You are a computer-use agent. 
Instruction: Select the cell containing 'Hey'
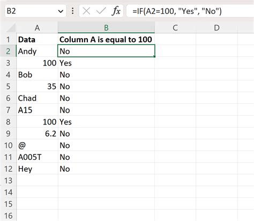[37, 169]
